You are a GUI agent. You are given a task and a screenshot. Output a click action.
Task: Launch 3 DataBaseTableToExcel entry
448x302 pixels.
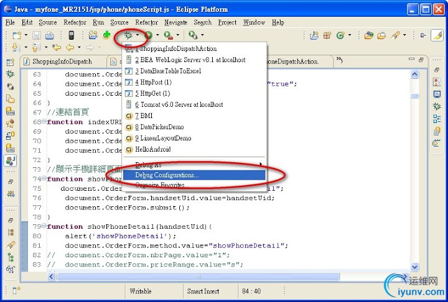[x=194, y=71]
